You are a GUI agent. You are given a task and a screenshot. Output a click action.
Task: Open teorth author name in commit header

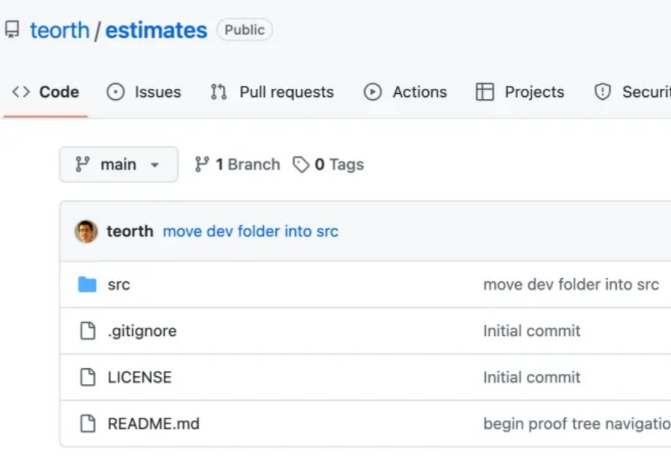coord(130,232)
